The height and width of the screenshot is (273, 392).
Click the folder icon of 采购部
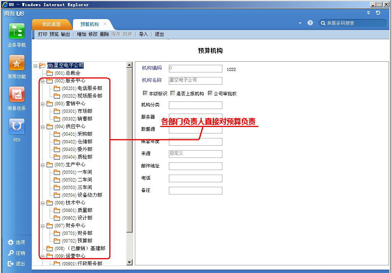point(57,134)
